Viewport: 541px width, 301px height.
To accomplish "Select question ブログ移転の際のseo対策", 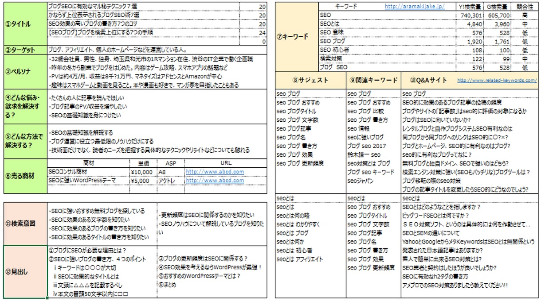I will pos(431,181).
